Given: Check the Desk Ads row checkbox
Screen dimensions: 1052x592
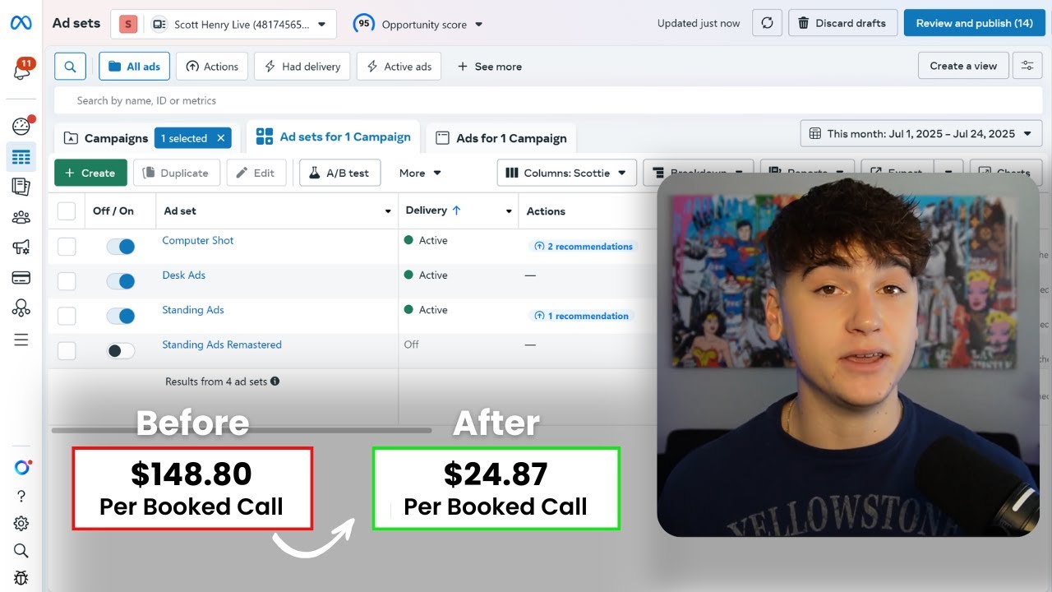Looking at the screenshot, I should (x=67, y=281).
